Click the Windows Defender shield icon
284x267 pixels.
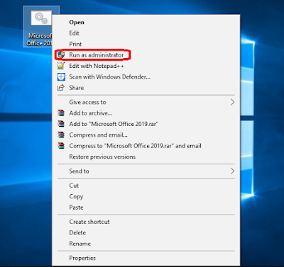[x=61, y=77]
